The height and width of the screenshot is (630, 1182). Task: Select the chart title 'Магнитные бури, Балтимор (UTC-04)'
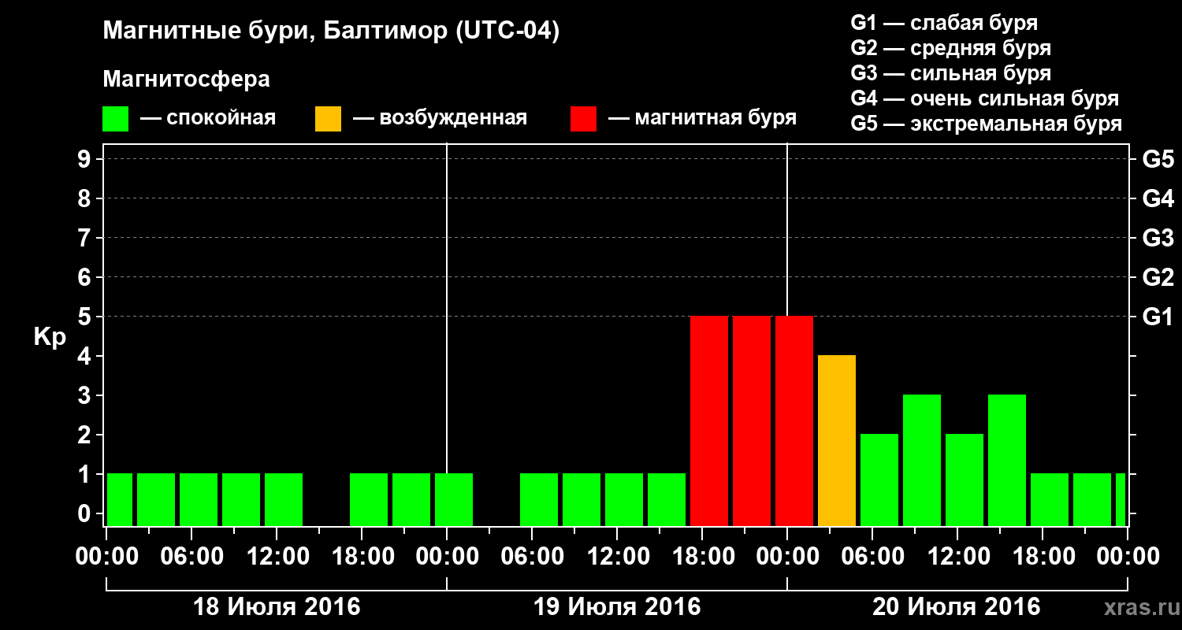tap(331, 32)
